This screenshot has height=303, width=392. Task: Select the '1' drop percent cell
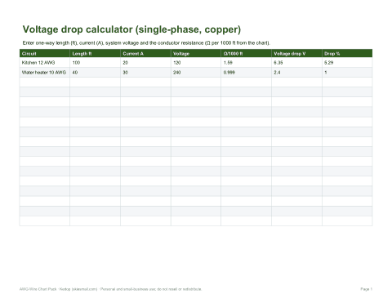[347, 73]
